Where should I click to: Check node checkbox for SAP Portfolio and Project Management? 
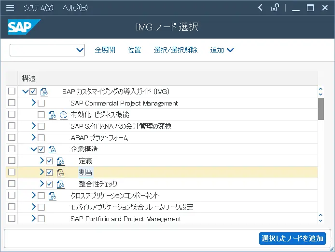[x=41, y=219]
